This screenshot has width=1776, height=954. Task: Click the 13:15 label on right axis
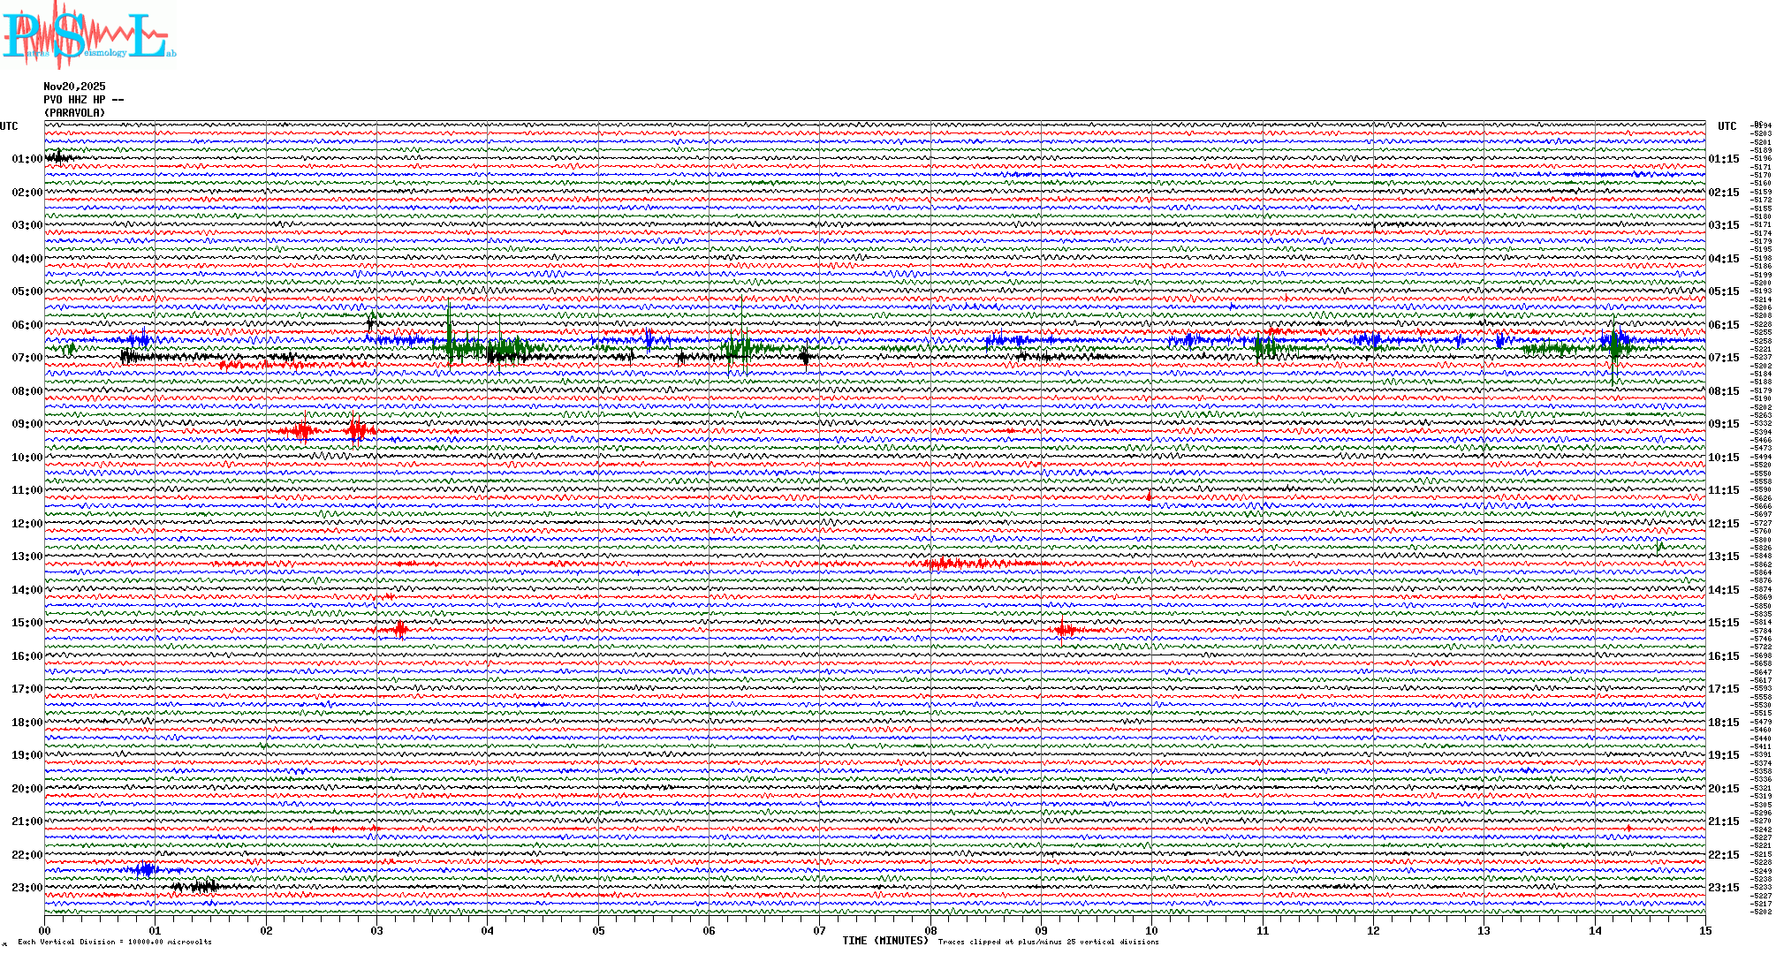pos(1723,556)
